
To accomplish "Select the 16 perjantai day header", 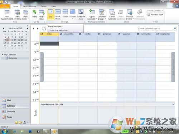I will (x=107, y=34).
